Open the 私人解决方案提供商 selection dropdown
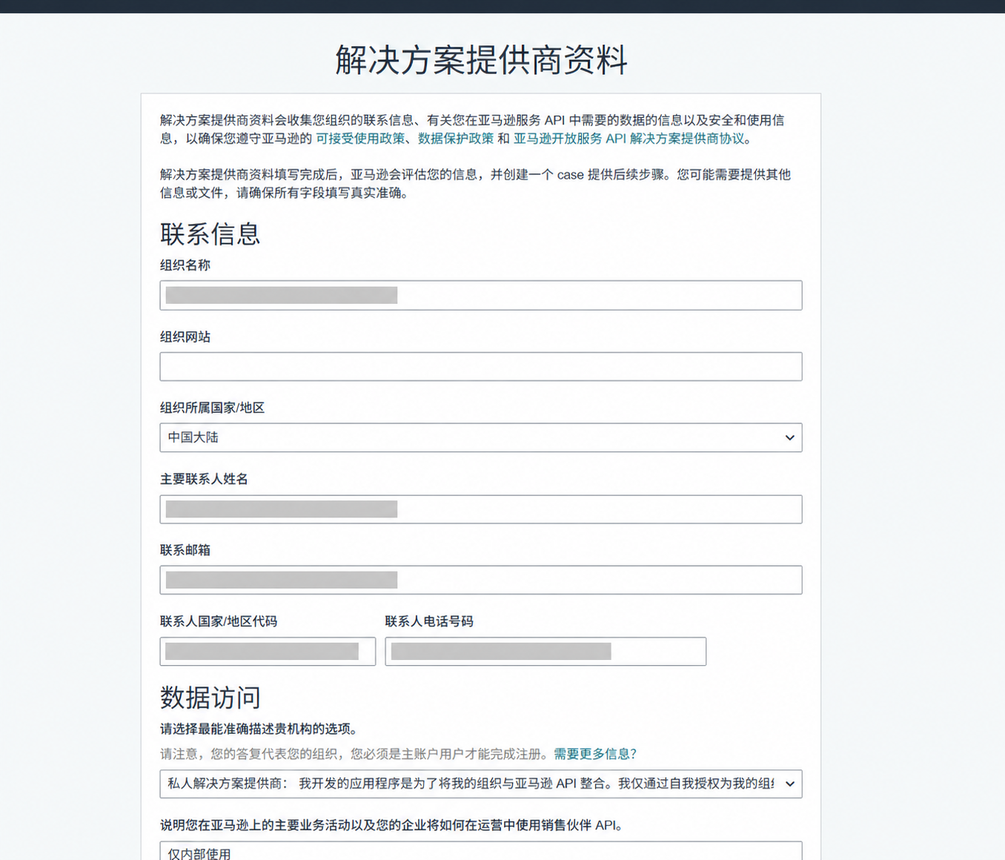This screenshot has width=1005, height=860. (481, 784)
